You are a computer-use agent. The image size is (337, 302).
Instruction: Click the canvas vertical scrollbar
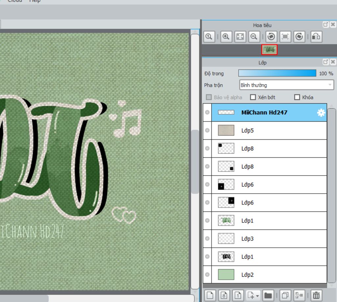coord(195,162)
